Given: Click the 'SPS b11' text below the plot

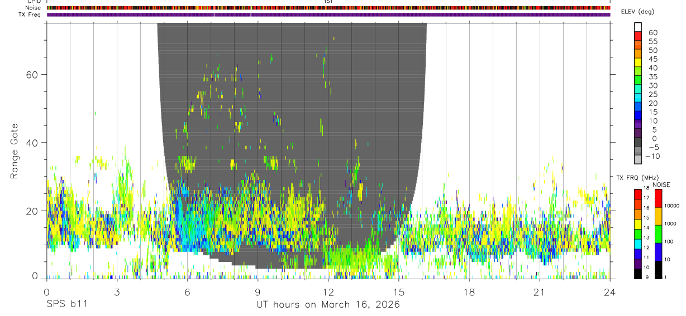Looking at the screenshot, I should [x=66, y=304].
